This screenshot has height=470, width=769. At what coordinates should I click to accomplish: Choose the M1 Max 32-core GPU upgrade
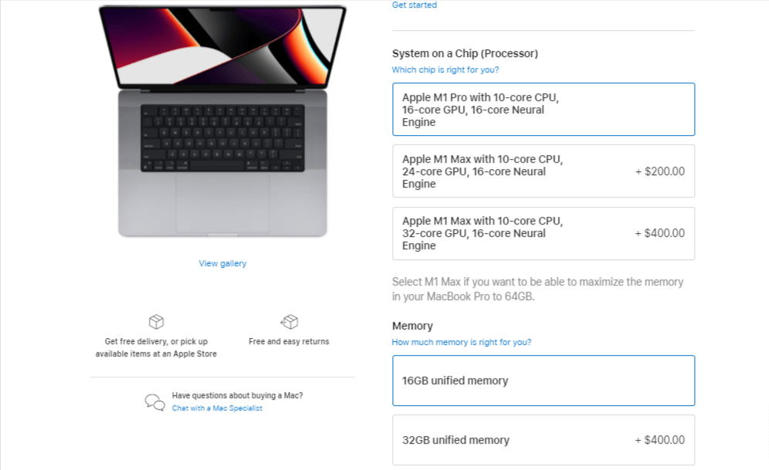click(x=544, y=233)
